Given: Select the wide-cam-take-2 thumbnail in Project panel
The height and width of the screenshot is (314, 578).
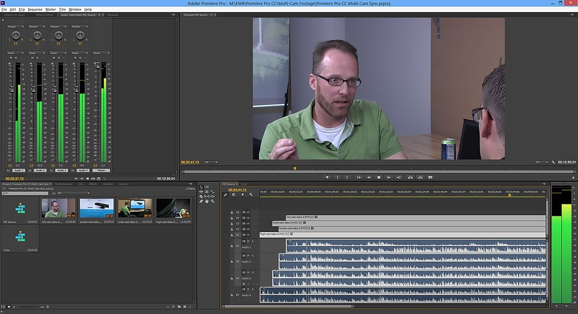Looking at the screenshot, I should pos(135,208).
